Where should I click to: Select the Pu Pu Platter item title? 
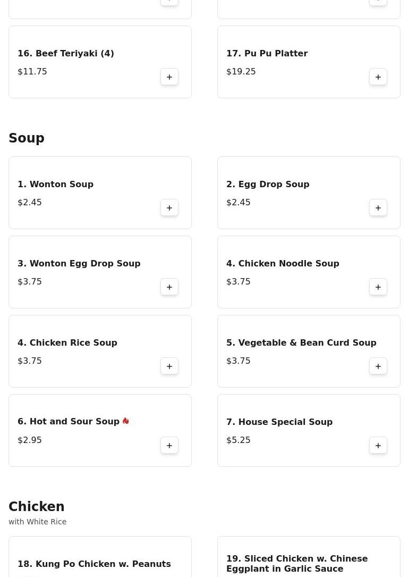point(267,54)
